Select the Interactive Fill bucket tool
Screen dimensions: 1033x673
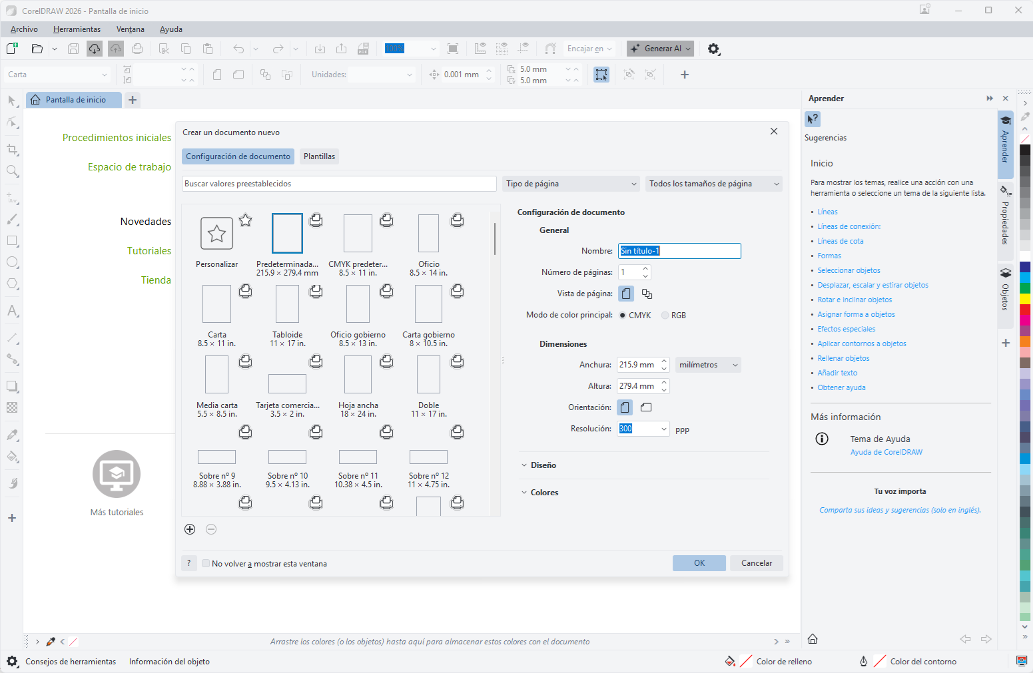pos(12,457)
